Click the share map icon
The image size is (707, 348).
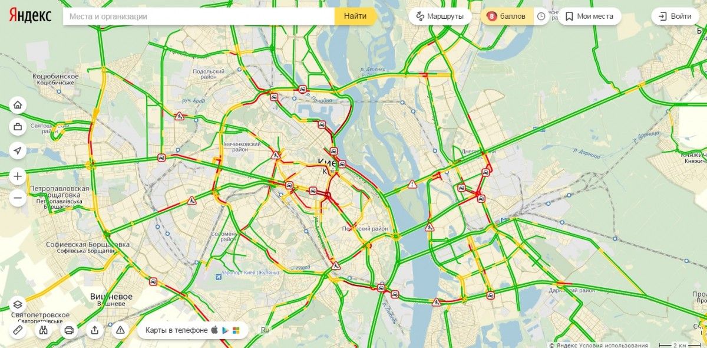click(x=95, y=330)
